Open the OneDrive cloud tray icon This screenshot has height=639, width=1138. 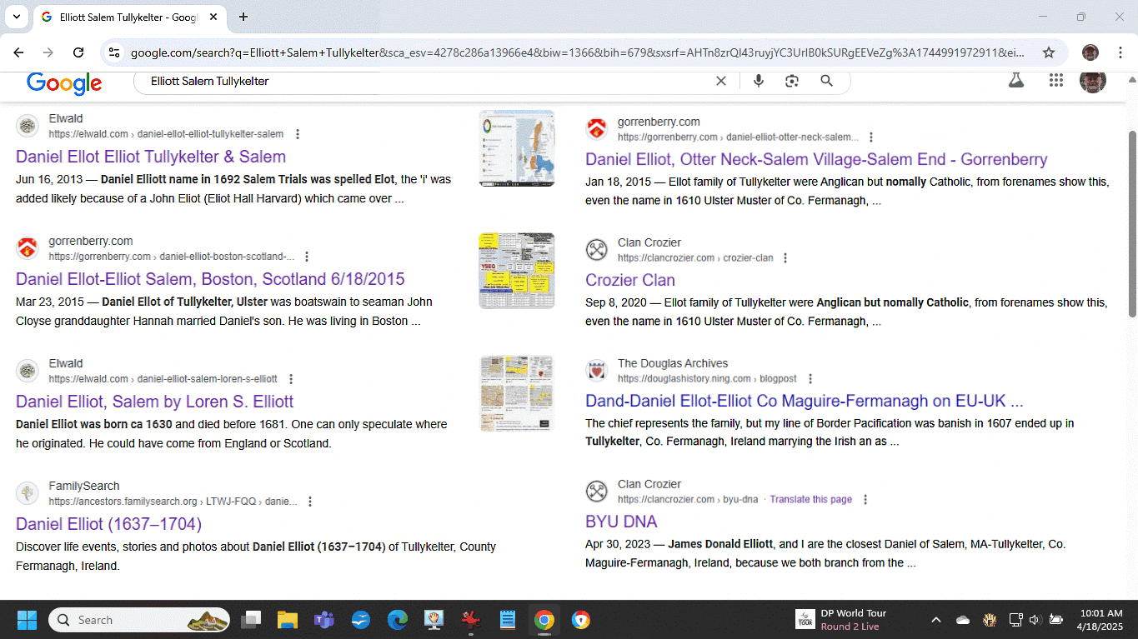pos(963,620)
